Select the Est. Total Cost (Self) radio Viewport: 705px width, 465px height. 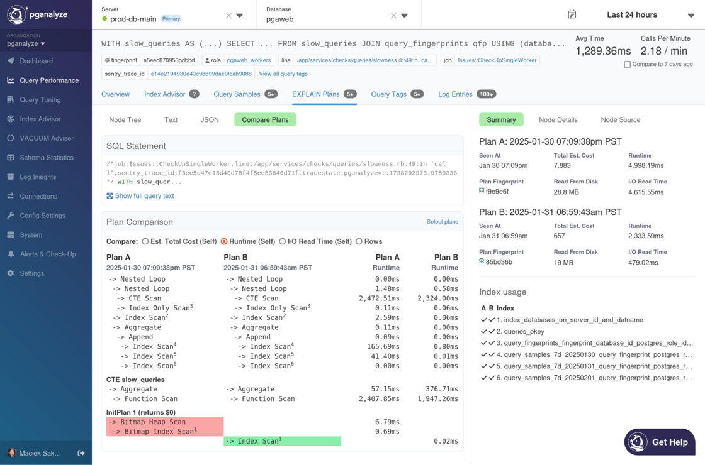tap(145, 241)
